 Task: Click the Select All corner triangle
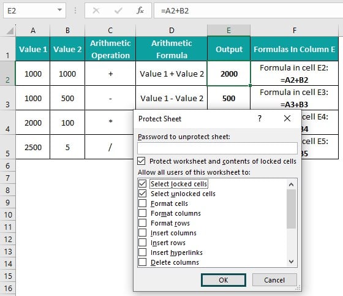10,31
